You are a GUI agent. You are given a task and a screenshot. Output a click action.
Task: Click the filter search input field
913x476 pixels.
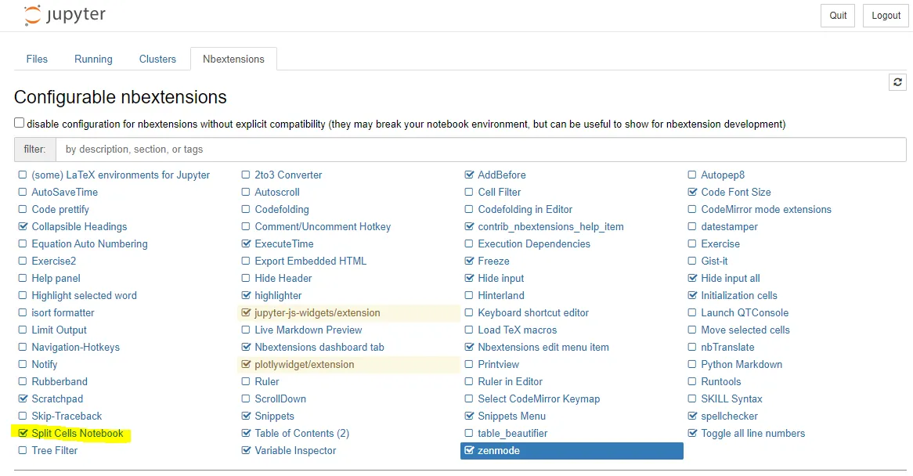481,150
